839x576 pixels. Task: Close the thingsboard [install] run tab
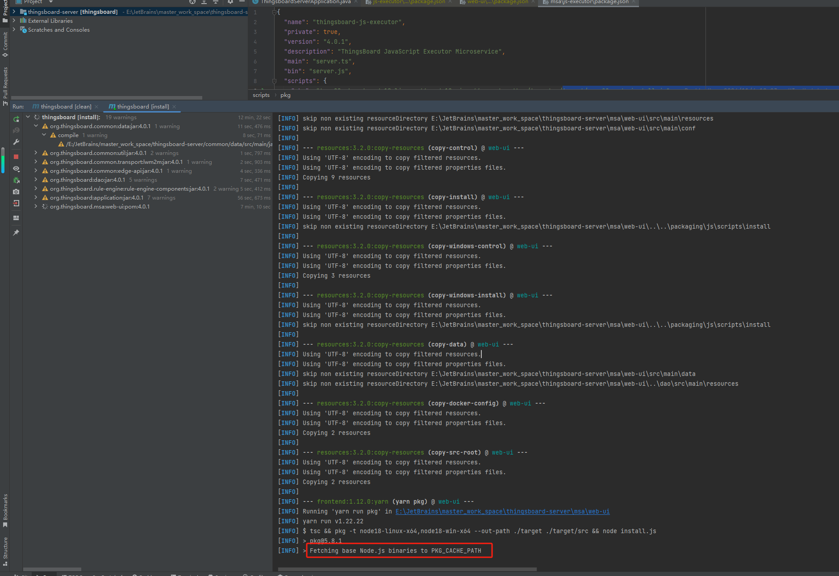174,107
